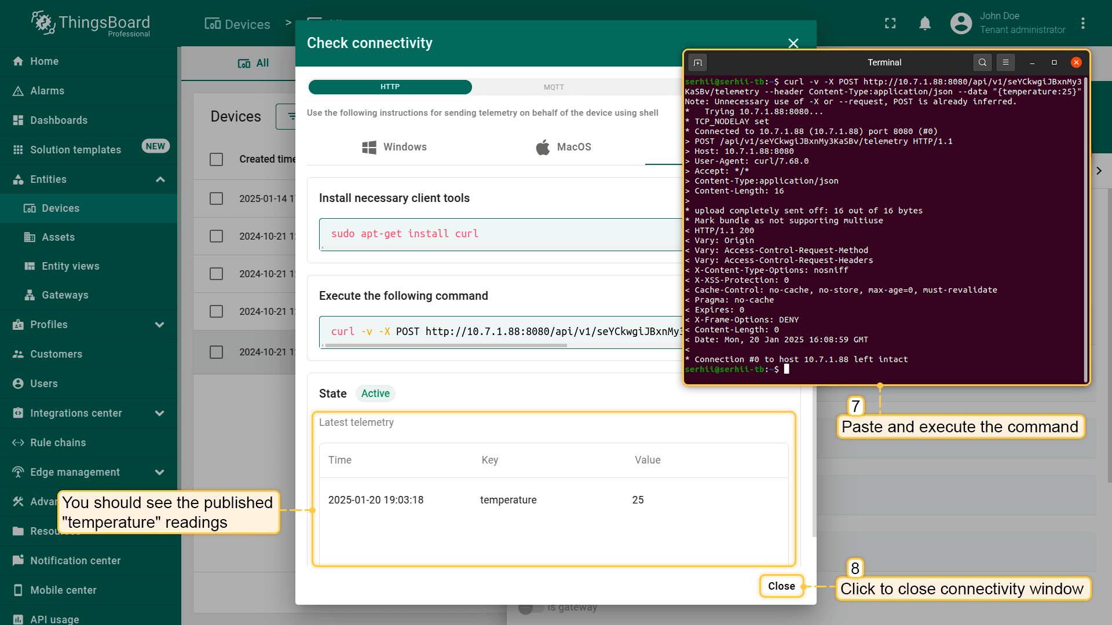
Task: Collapse the Entities menu section
Action: [x=160, y=179]
